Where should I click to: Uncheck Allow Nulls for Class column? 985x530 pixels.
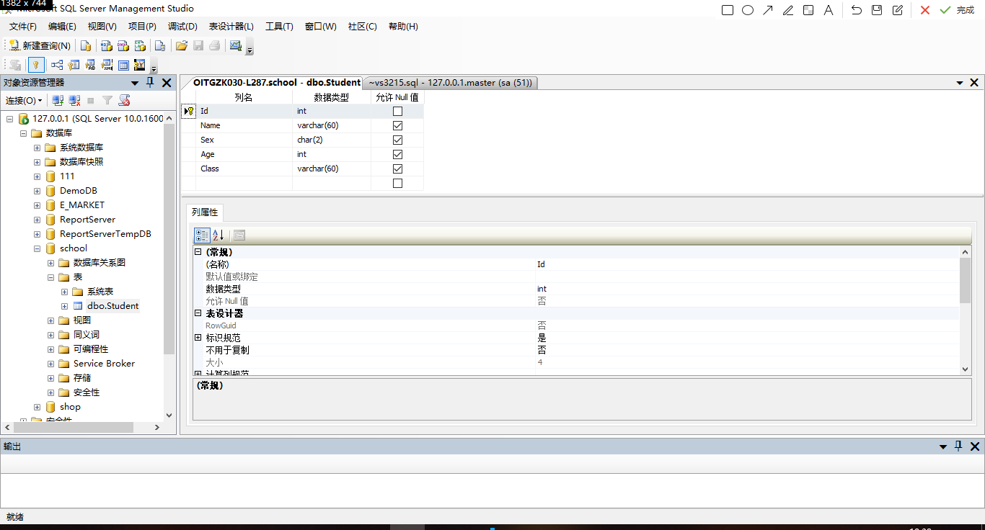point(397,169)
